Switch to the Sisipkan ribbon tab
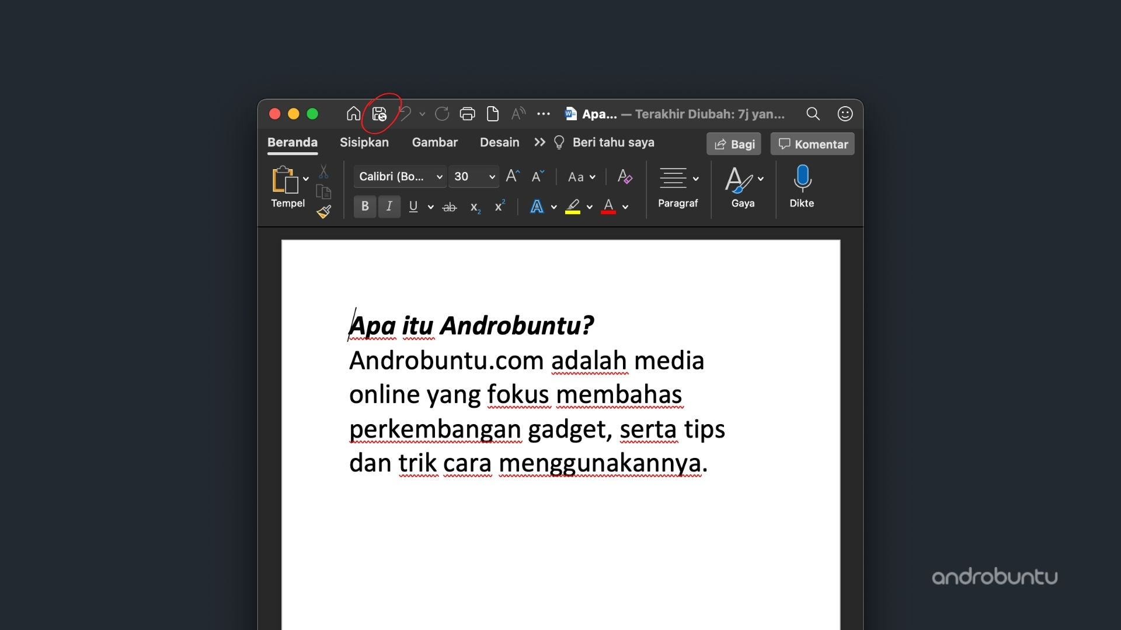 pyautogui.click(x=364, y=142)
